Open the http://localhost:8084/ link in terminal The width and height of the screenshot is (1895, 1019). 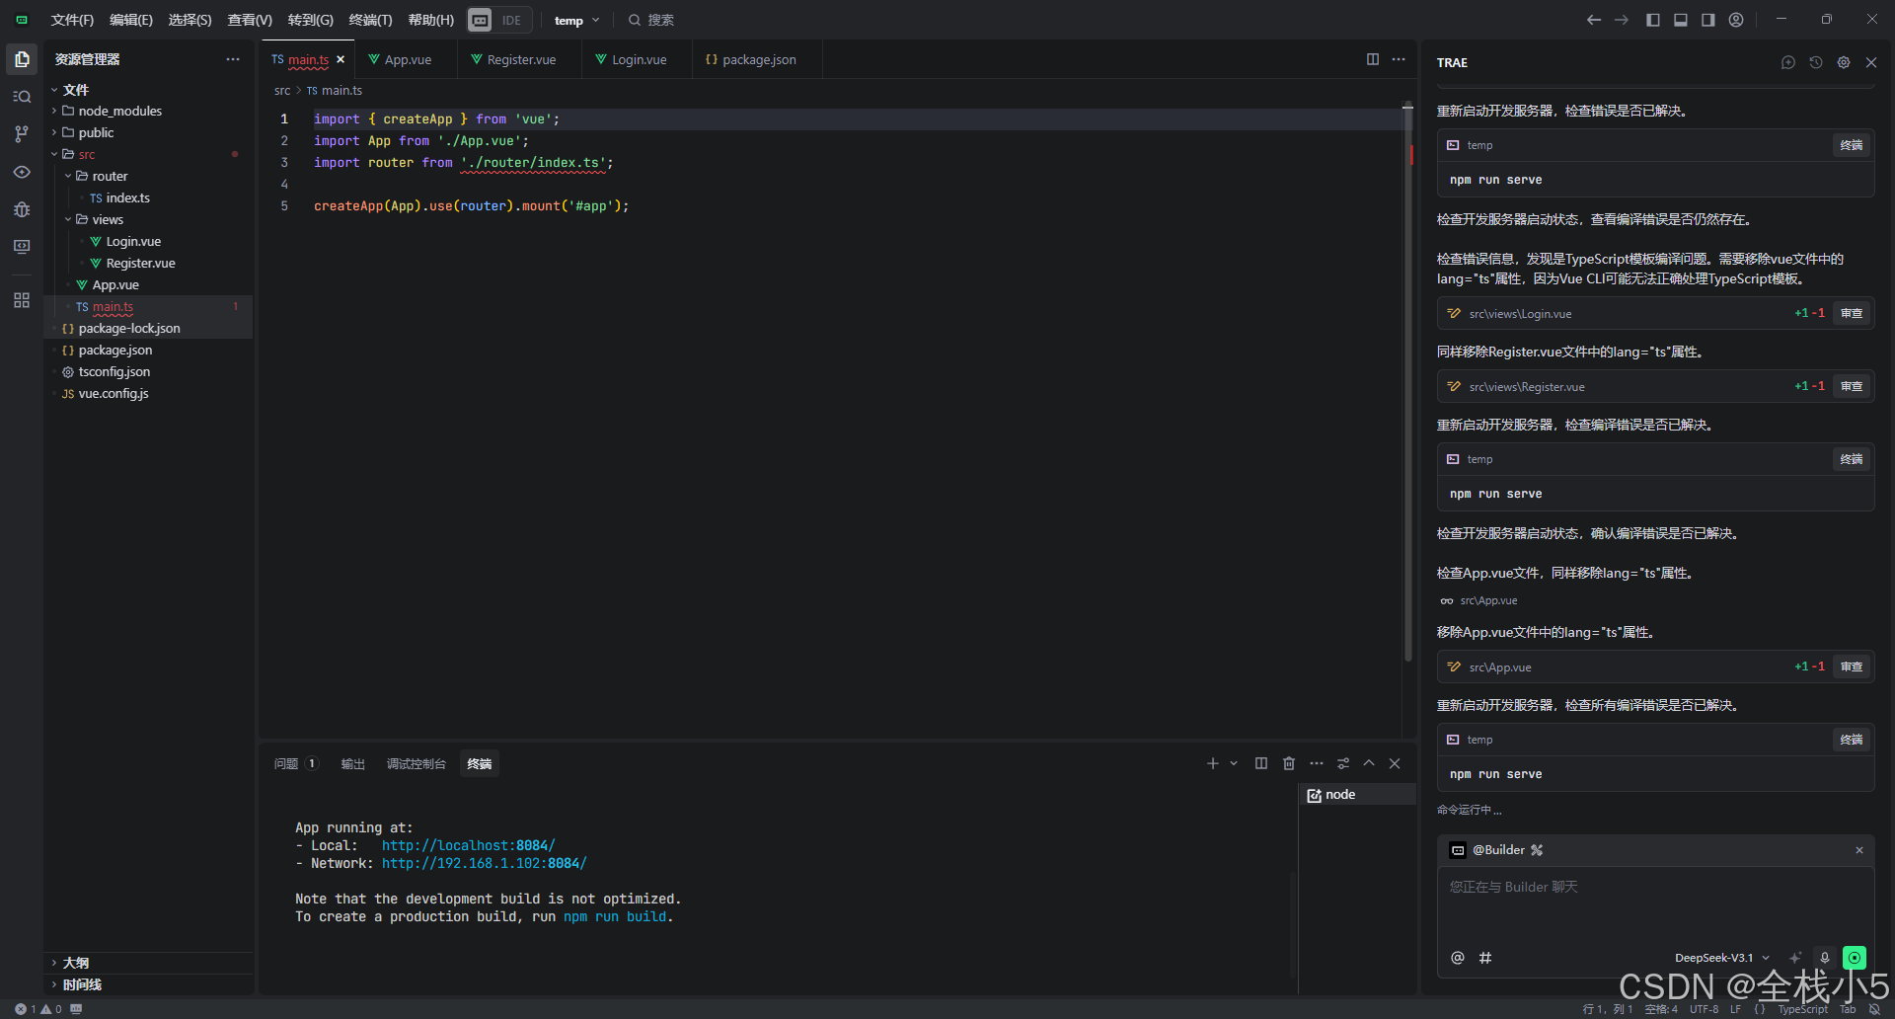pyautogui.click(x=468, y=845)
